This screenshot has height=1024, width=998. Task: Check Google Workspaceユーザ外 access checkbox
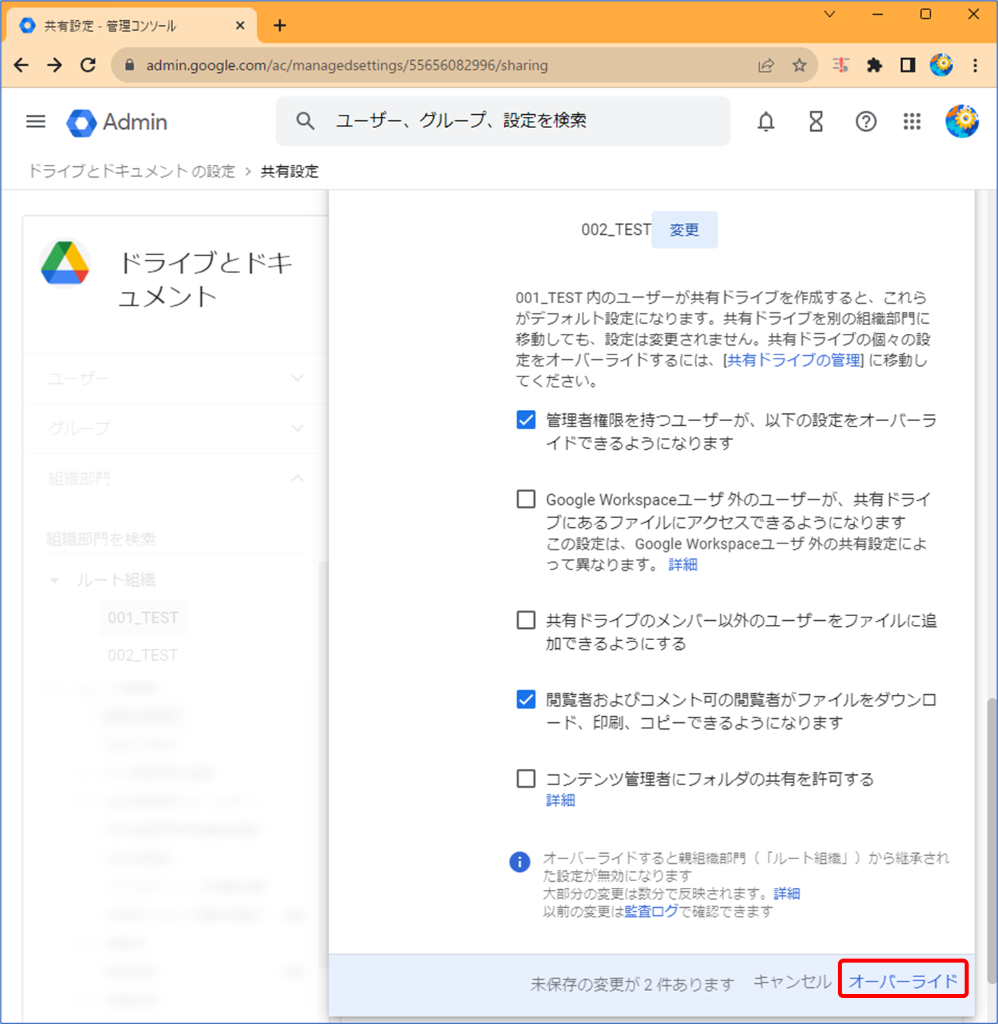(x=526, y=499)
